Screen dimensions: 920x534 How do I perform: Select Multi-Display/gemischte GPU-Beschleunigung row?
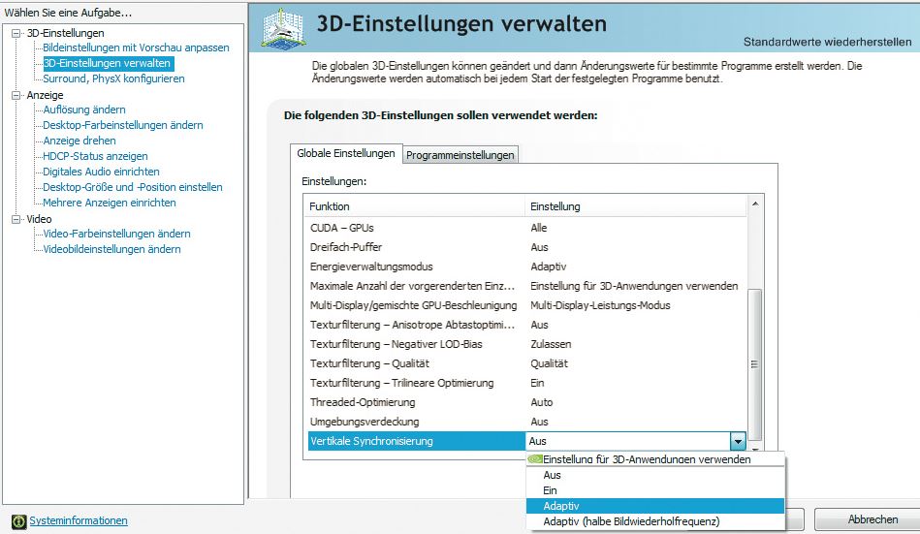point(526,305)
